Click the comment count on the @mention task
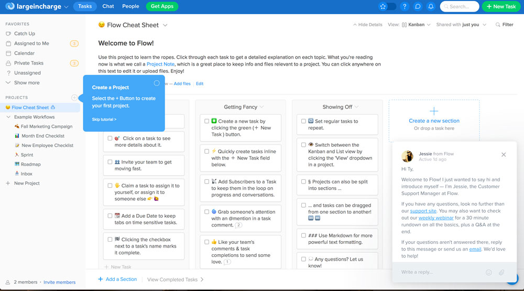The width and height of the screenshot is (524, 291). [238, 225]
